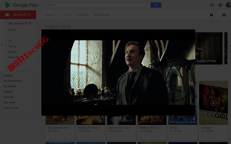This screenshot has height=144, width=231.
Task: Go to the Home tab
Action: click(68, 15)
